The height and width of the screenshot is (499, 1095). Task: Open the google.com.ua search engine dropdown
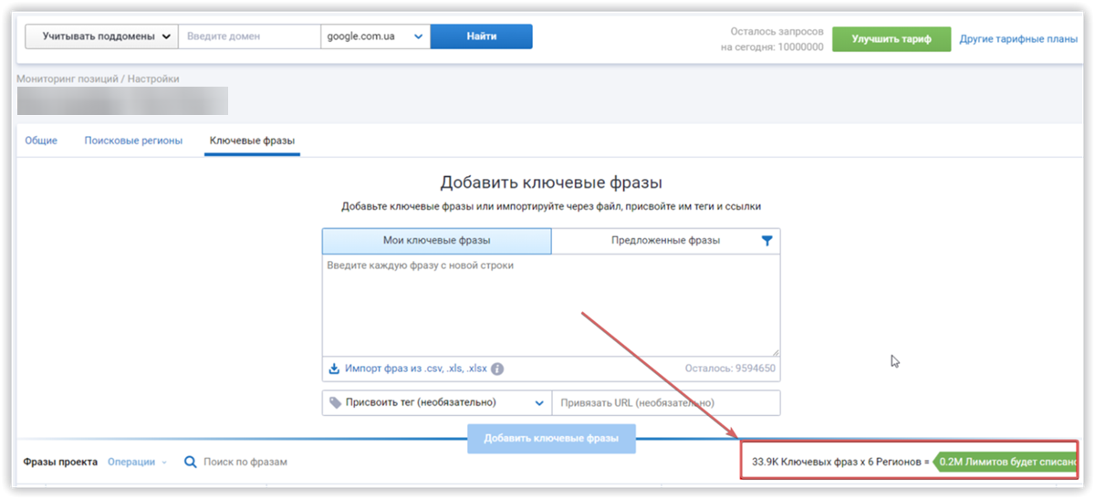click(x=375, y=36)
